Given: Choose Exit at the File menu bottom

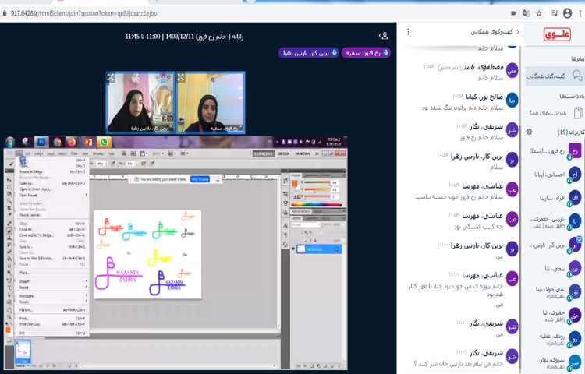Looking at the screenshot, I should [x=52, y=333].
